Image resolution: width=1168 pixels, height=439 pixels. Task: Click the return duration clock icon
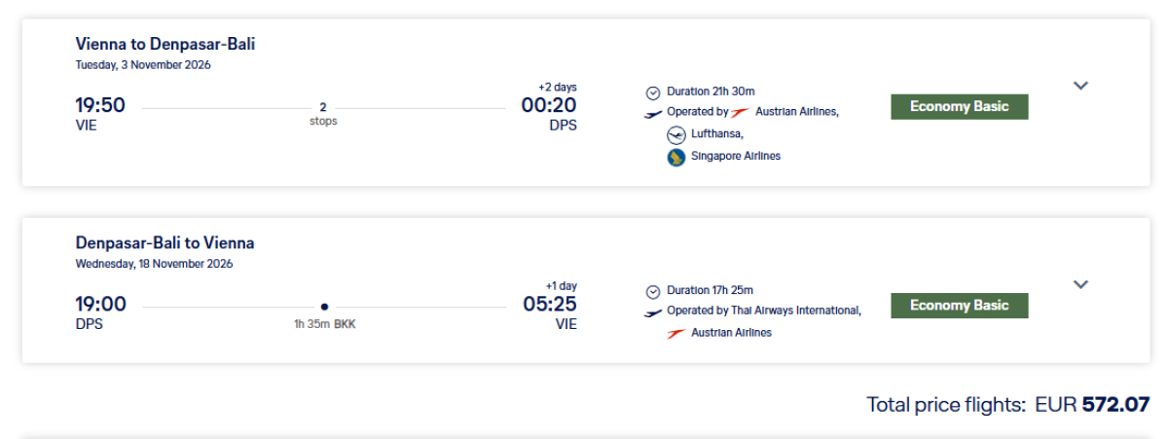pyautogui.click(x=653, y=291)
